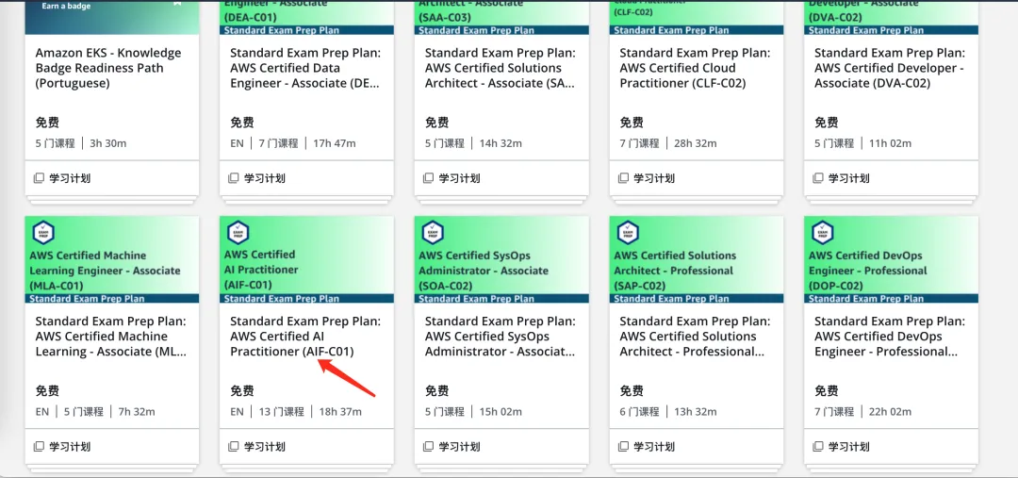Click duration 3h 30m on Amazon EKS card
This screenshot has height=478, width=1018.
pos(107,143)
